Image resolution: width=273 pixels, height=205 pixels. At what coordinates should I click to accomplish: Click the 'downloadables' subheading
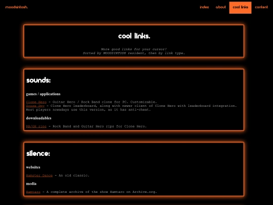point(38,118)
